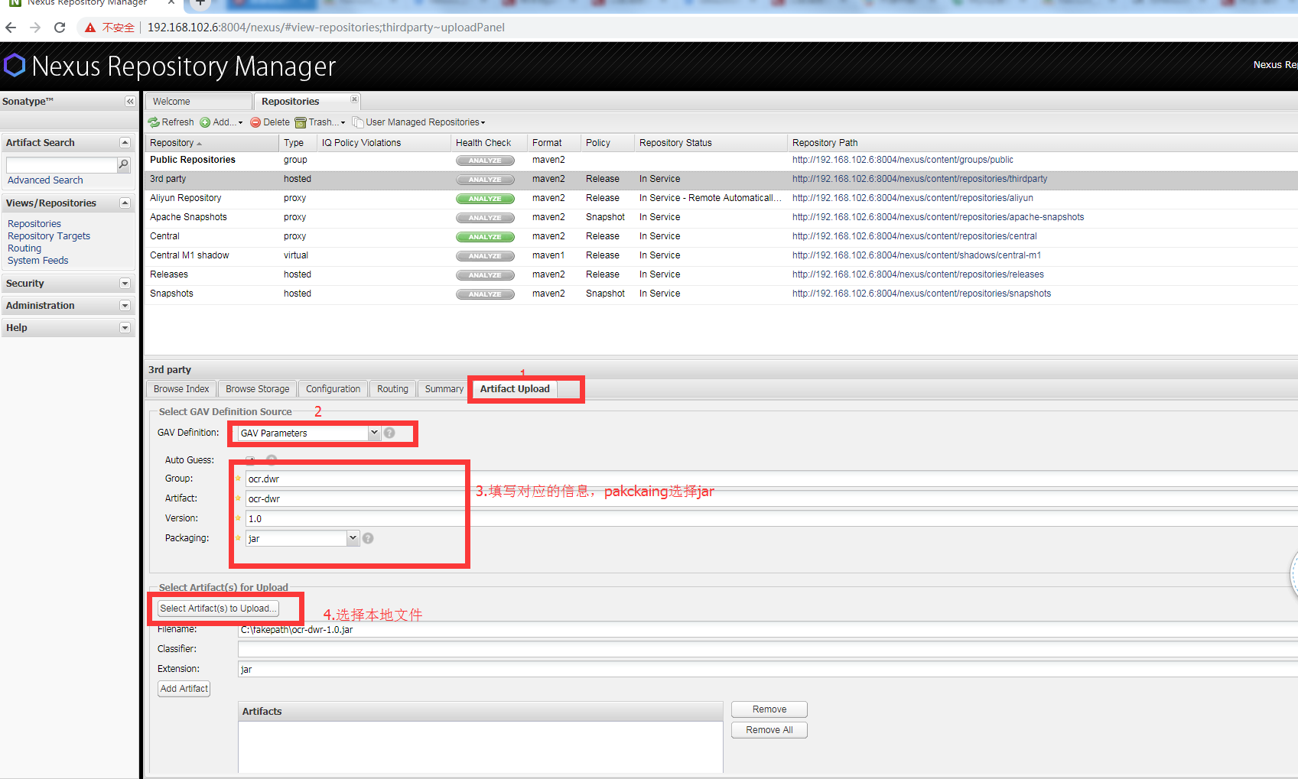Open the Browse Storage tab
Screen dimensions: 1298x779
click(258, 389)
